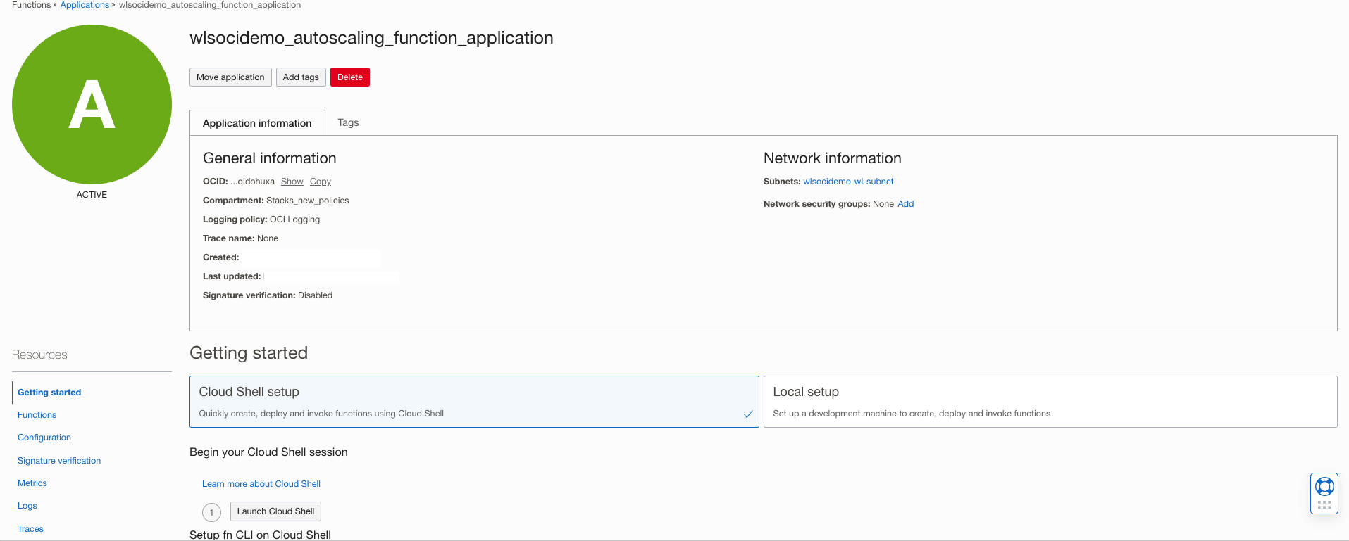This screenshot has height=541, width=1349.
Task: Switch to the Tags tab
Action: pyautogui.click(x=348, y=122)
